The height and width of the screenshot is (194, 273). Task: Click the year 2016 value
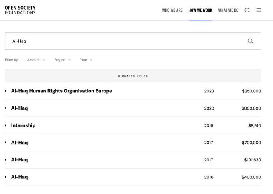click(209, 177)
